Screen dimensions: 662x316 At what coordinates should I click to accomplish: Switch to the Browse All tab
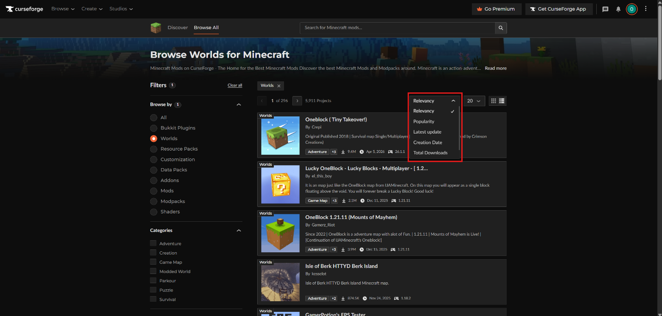coord(206,28)
